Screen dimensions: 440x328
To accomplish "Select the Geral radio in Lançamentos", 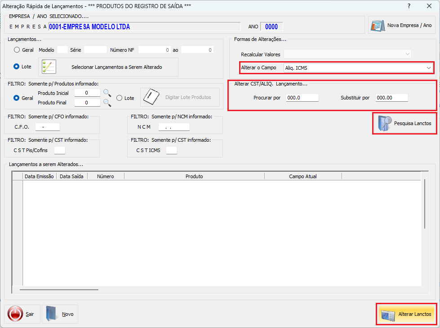I will pyautogui.click(x=17, y=49).
